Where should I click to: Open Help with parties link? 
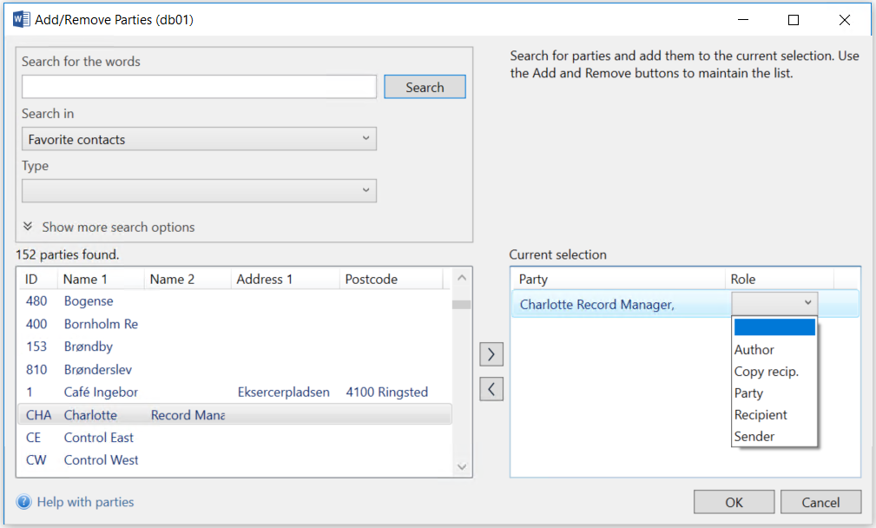(x=85, y=502)
